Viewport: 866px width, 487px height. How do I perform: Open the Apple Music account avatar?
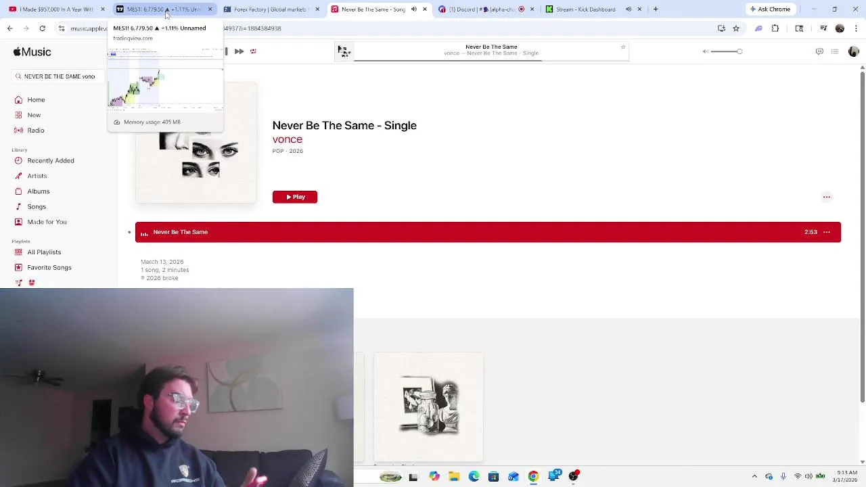tap(853, 51)
